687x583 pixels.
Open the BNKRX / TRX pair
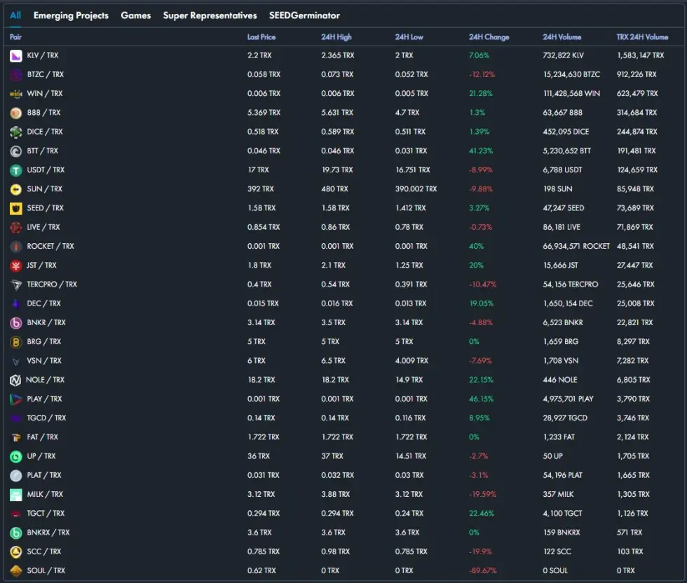point(48,532)
